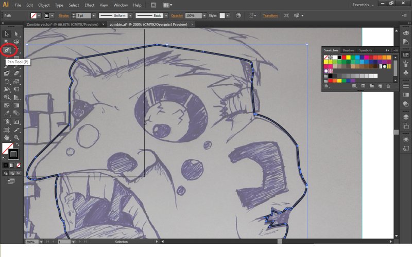Viewport: 412px width, 257px height.
Task: Create a new color group folder
Action: 371,86
